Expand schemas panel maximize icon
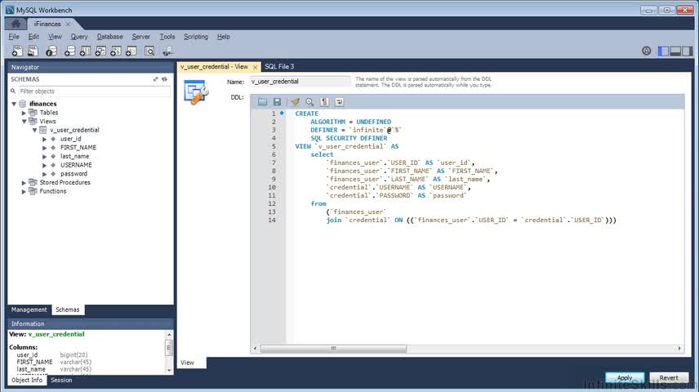The width and height of the screenshot is (699, 392). [x=155, y=79]
